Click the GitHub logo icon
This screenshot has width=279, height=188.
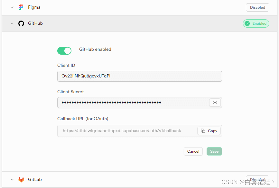click(x=21, y=23)
